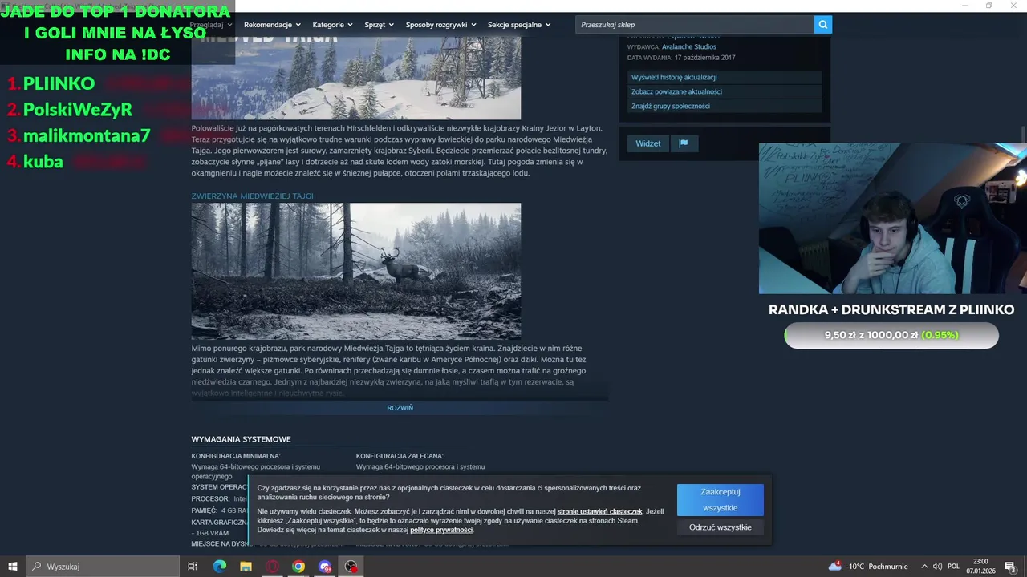Viewport: 1027px width, 577px height.
Task: Click Wyświetl historię aktualizacji
Action: click(725, 77)
